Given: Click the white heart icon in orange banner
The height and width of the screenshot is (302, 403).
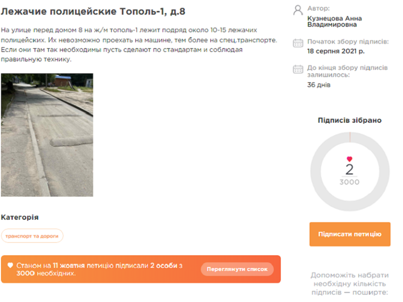Looking at the screenshot, I should click(10, 265).
